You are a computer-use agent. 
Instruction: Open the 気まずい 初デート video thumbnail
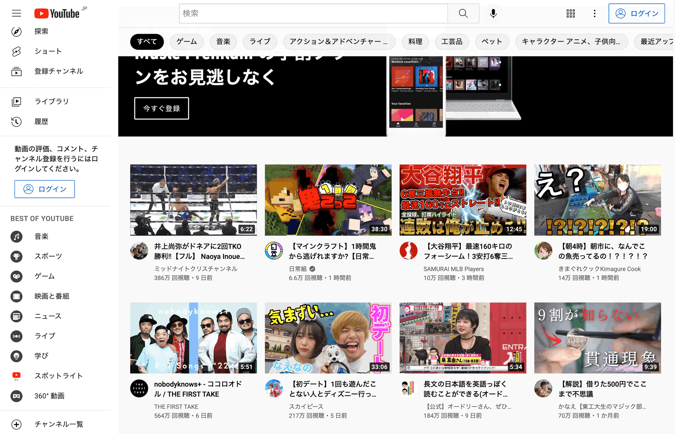tap(328, 338)
